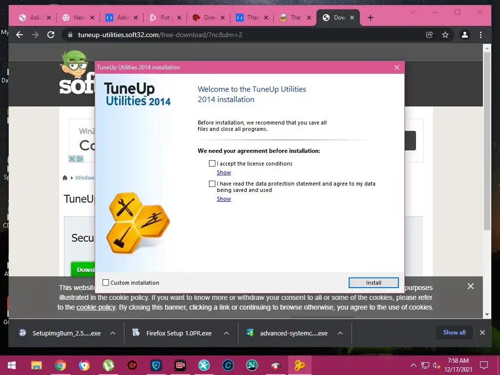Click the AdChoices triangle icon
Screen dimensions: 500x375
tap(80, 159)
